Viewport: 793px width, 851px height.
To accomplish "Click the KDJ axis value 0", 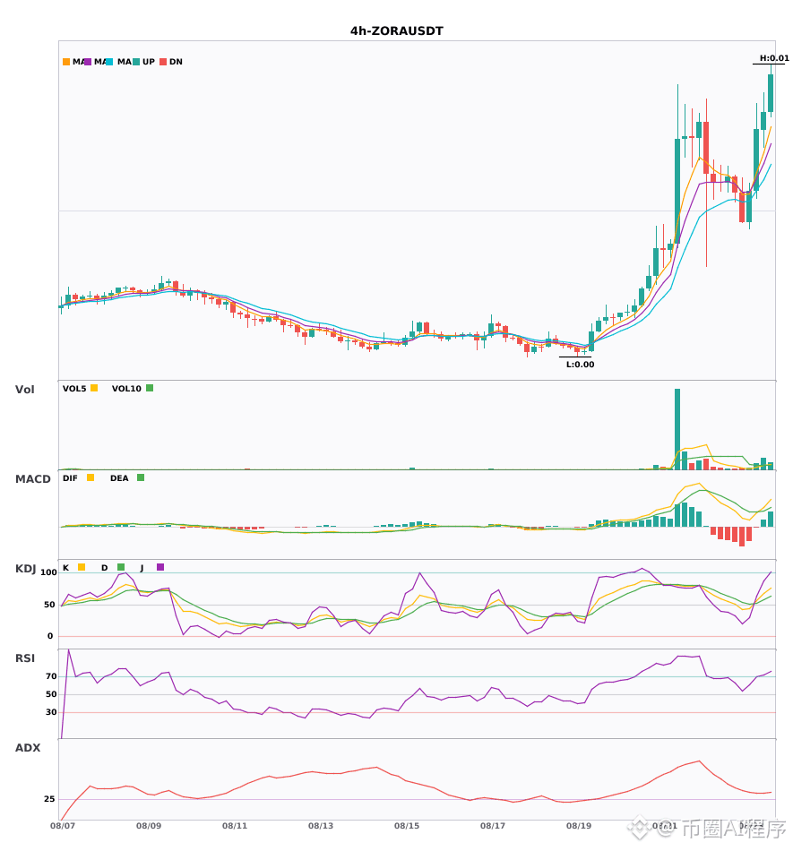I will pyautogui.click(x=50, y=636).
